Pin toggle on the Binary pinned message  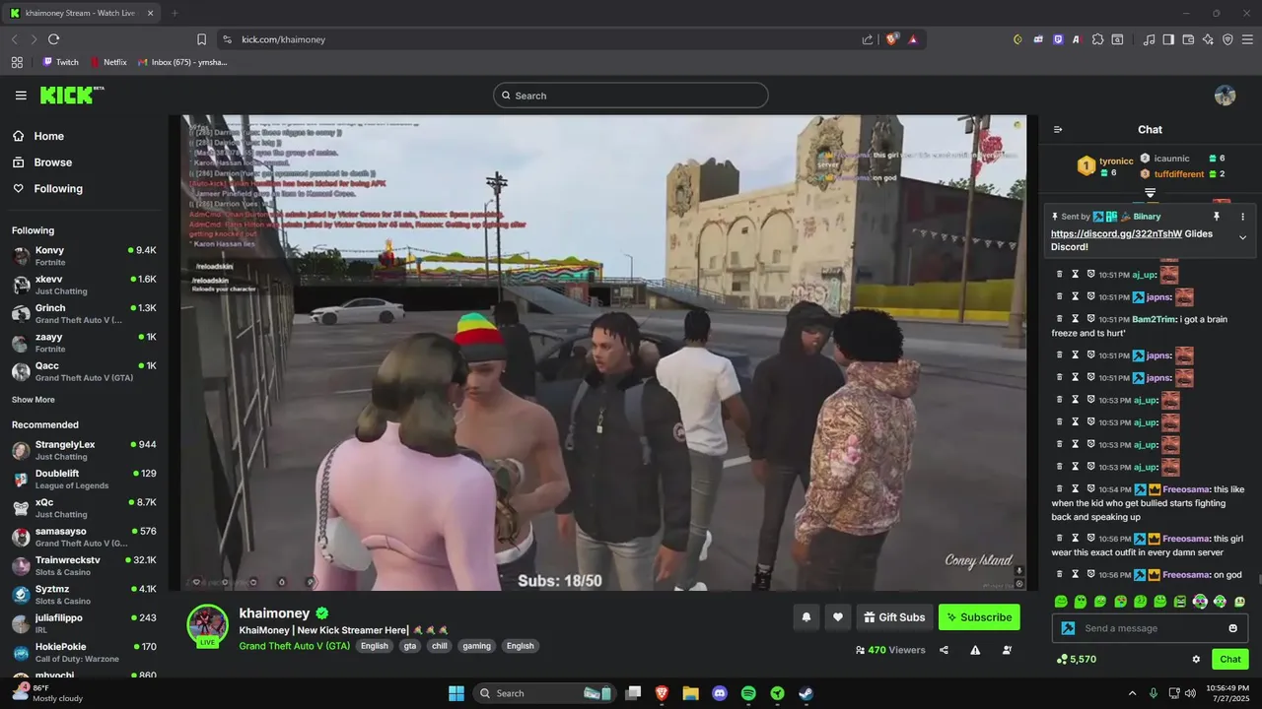(x=1216, y=217)
